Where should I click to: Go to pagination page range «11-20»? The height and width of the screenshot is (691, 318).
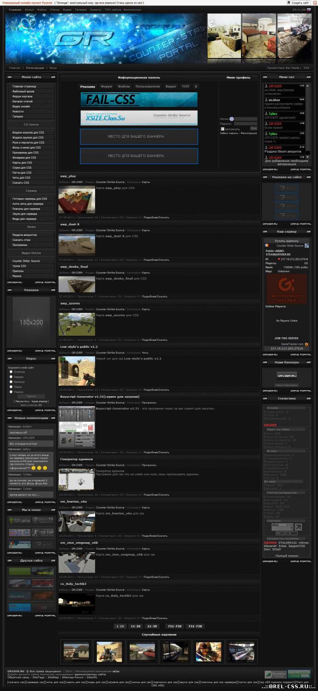[136, 627]
